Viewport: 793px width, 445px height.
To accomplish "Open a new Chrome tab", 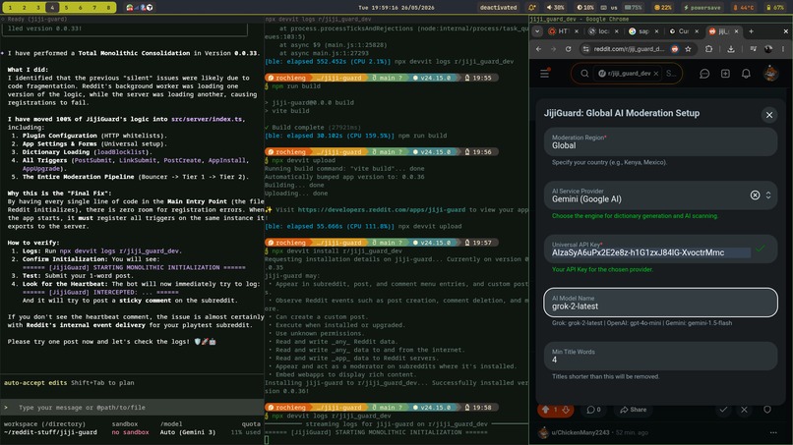I will tap(751, 31).
